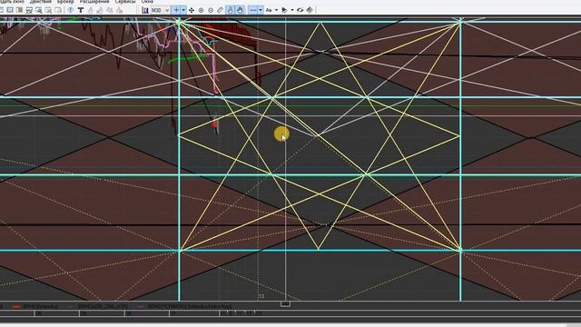Click the Aa font settings icon

point(269,10)
